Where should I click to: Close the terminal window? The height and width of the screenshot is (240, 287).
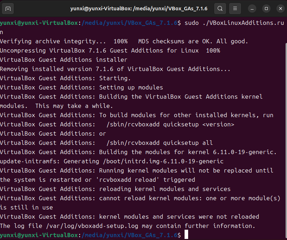coord(280,9)
